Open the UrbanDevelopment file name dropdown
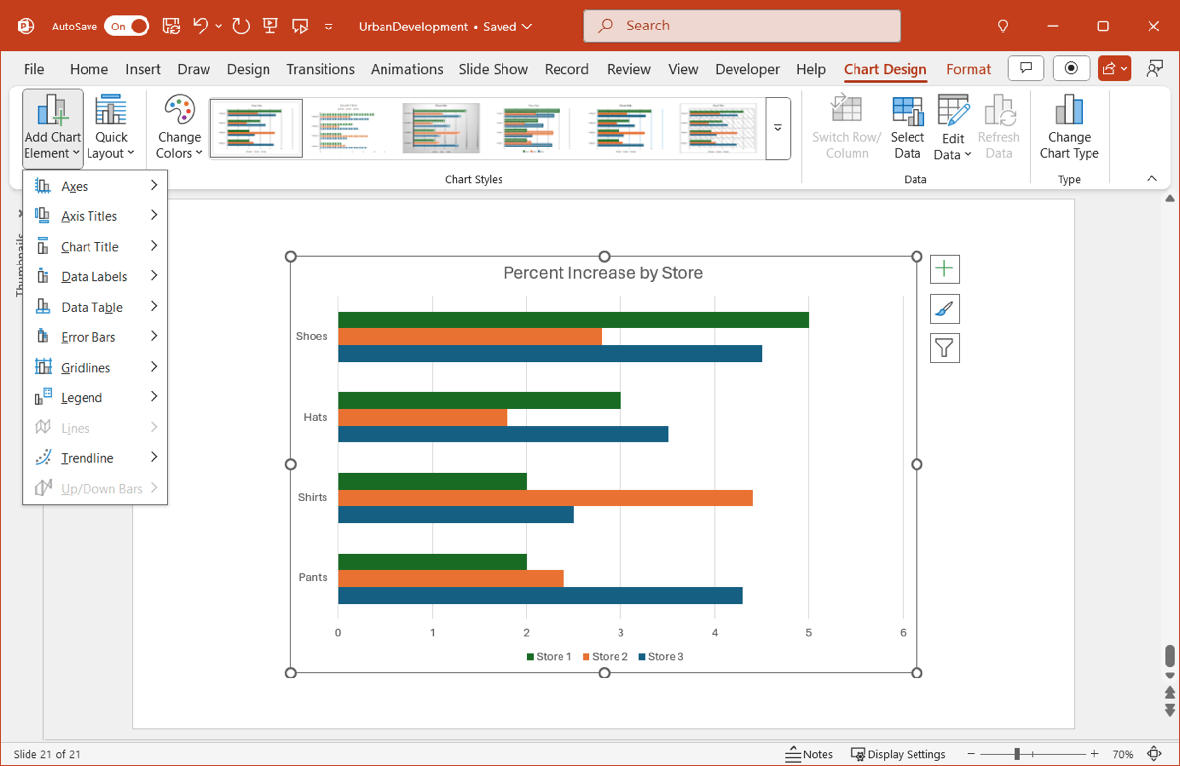Viewport: 1180px width, 766px height. coord(445,27)
